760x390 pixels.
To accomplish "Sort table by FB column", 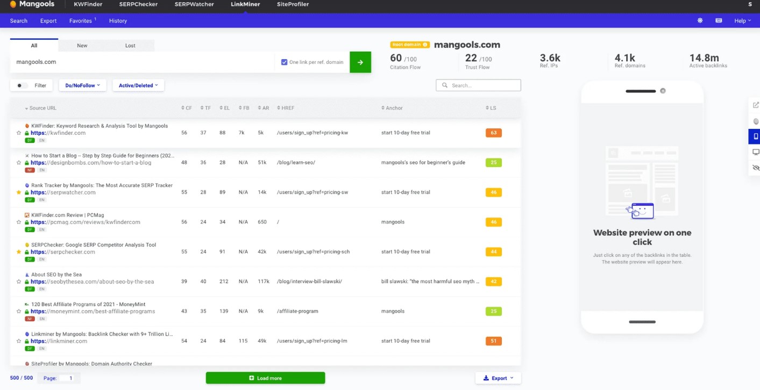I will (244, 108).
